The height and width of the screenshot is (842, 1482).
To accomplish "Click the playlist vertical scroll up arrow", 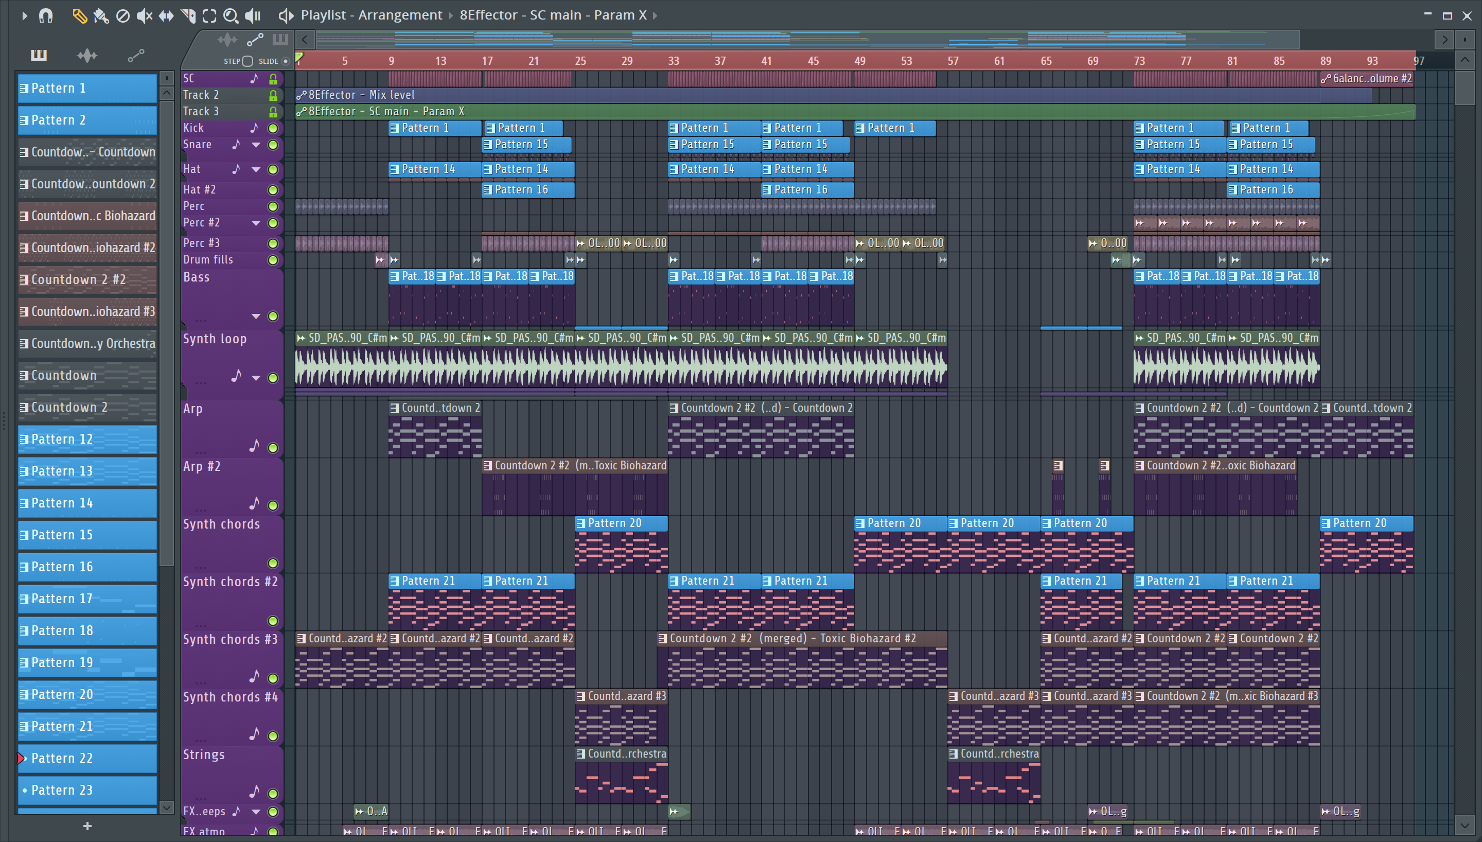I will click(1465, 60).
